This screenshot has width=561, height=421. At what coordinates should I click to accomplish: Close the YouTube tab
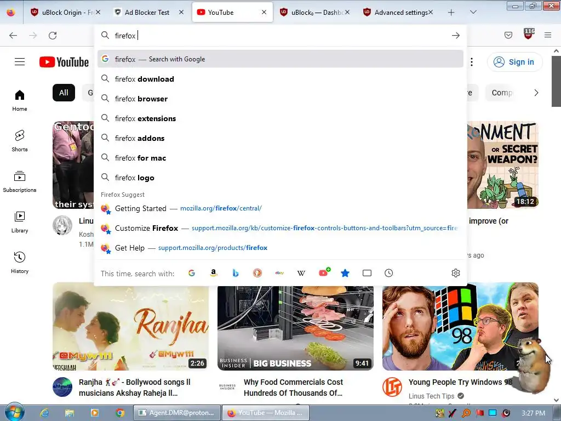pos(264,12)
